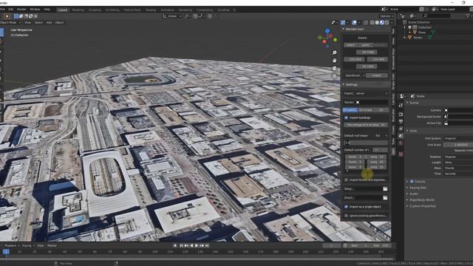Switch to rendered shading mode

387,22
